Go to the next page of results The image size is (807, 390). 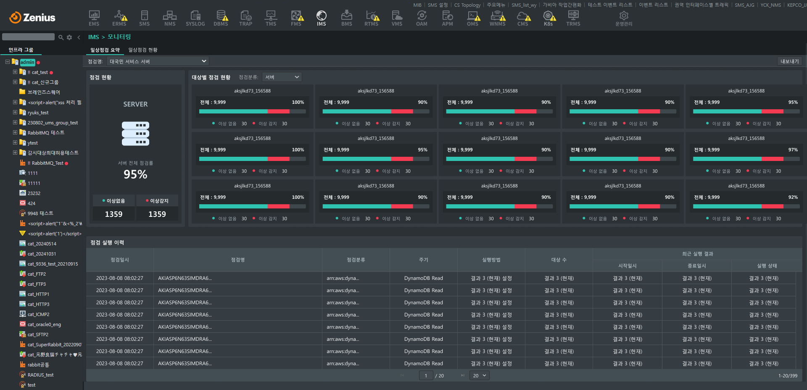click(x=463, y=376)
